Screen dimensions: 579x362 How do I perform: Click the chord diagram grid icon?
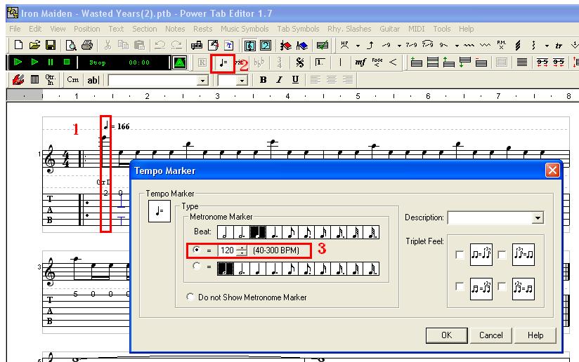(x=34, y=79)
